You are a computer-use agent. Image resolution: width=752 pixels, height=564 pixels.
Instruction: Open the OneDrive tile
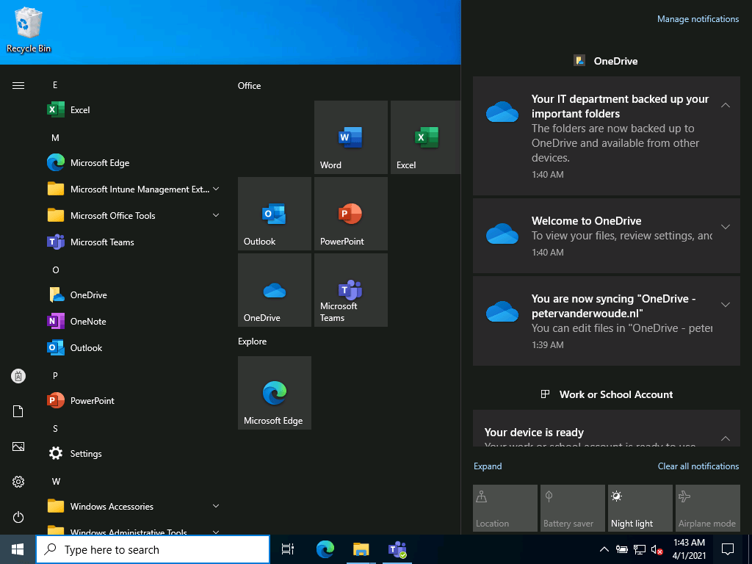coord(274,290)
